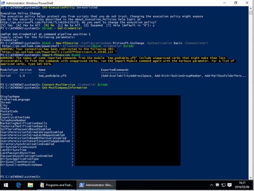254x191 pixels.
Task: Select the Administrator: Windows PowerShell taskbar icon
Action: pyautogui.click(x=95, y=185)
